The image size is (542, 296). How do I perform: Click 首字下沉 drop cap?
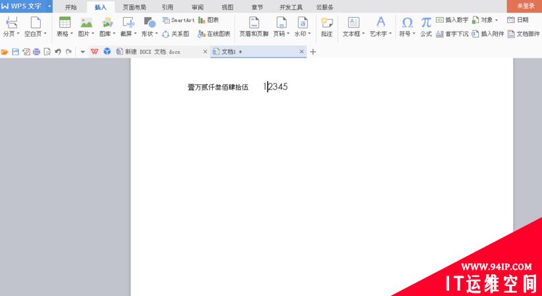coord(452,34)
